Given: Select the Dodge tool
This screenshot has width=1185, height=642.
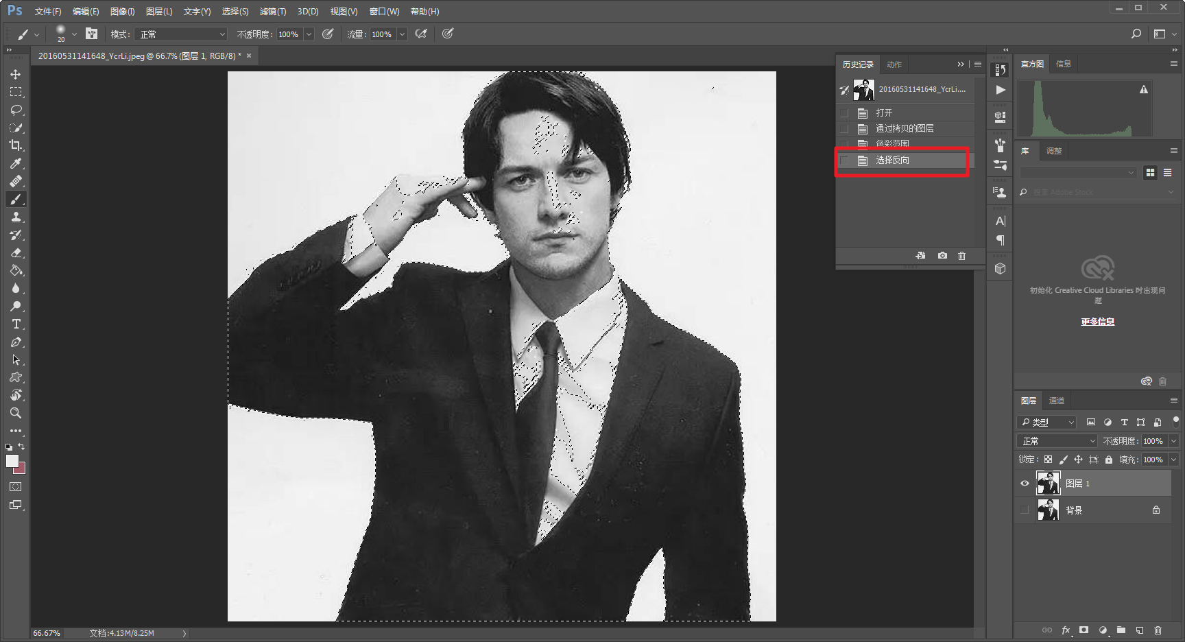Looking at the screenshot, I should pos(16,306).
